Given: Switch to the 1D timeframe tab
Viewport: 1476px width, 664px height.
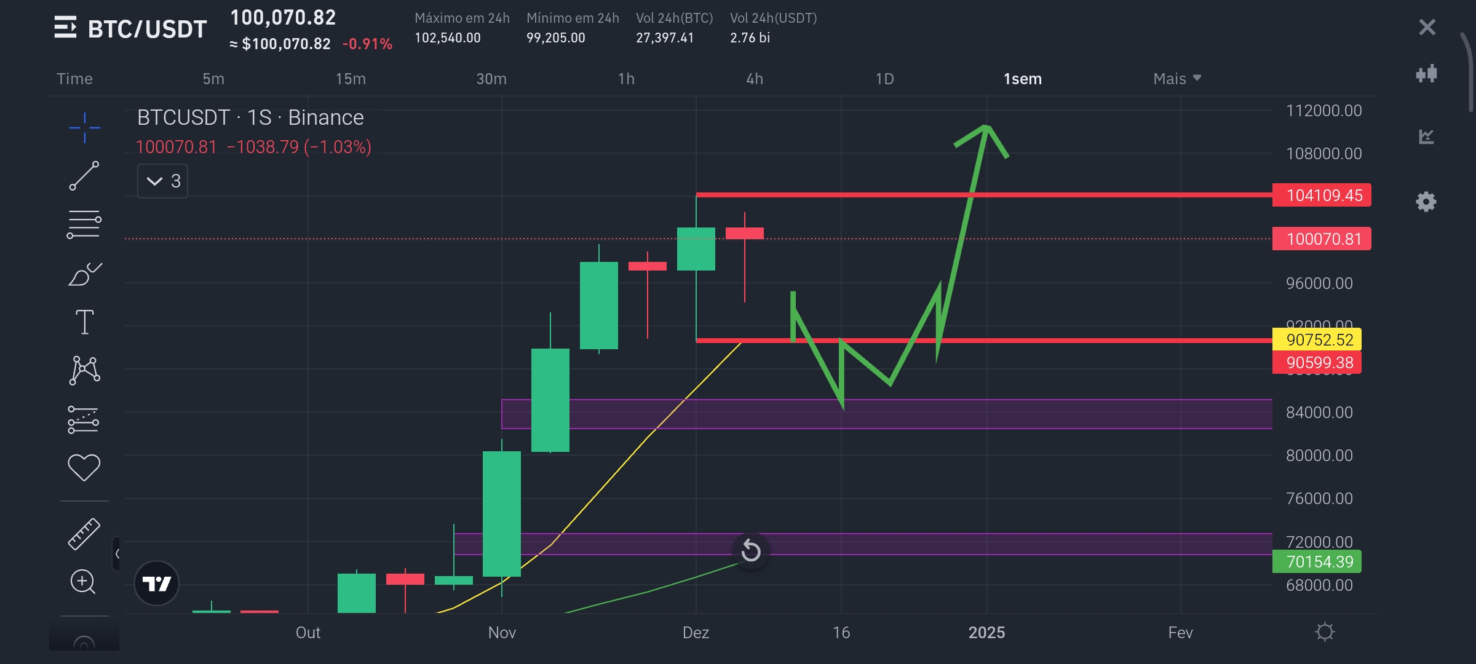Looking at the screenshot, I should coord(884,79).
